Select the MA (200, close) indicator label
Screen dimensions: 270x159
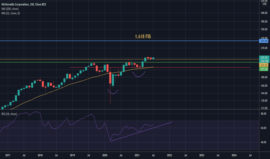click(x=10, y=9)
